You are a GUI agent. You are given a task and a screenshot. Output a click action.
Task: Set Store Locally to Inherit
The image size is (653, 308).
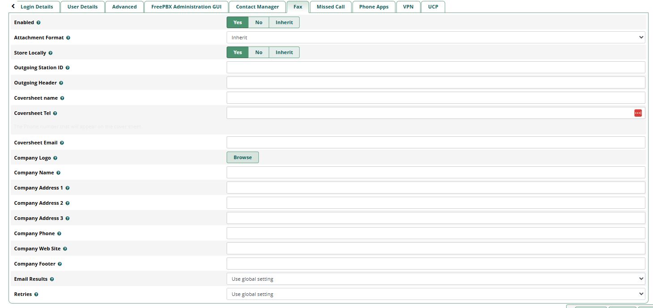pyautogui.click(x=284, y=52)
